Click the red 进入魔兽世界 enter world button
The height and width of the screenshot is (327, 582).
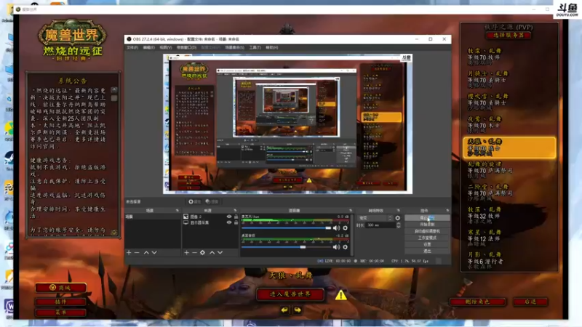point(290,294)
